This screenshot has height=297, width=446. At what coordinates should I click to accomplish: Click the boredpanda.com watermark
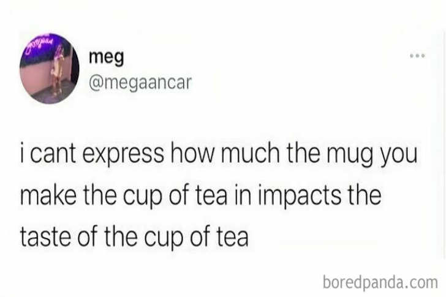[380, 282]
